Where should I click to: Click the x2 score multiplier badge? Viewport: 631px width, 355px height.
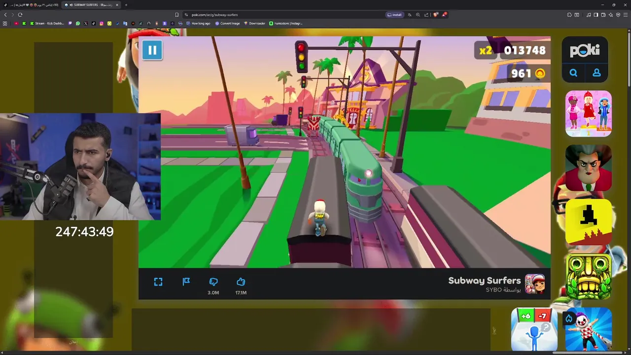[x=486, y=51]
